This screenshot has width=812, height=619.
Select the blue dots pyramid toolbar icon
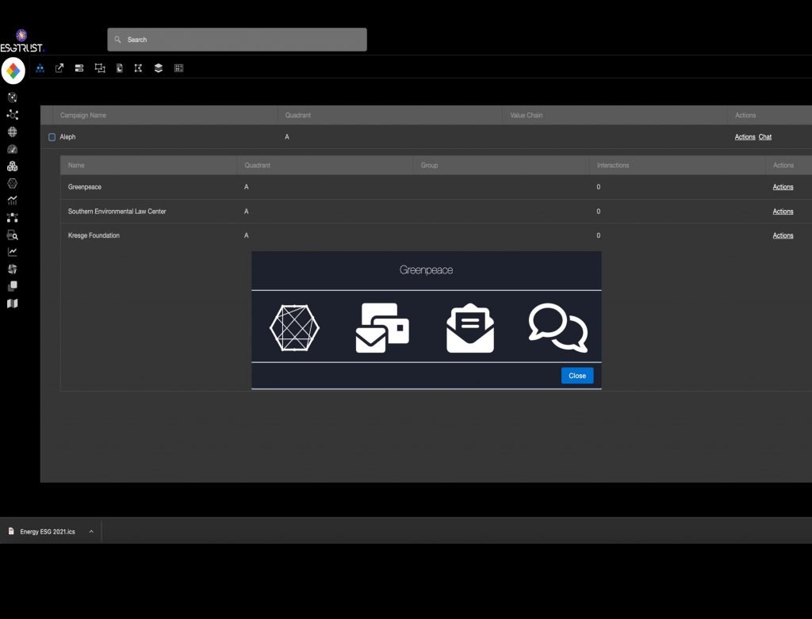pyautogui.click(x=40, y=68)
